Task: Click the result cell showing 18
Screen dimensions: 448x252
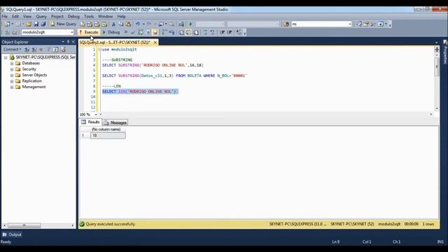Action: click(108, 135)
